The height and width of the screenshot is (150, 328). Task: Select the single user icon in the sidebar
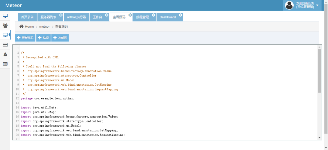[x=5, y=54]
